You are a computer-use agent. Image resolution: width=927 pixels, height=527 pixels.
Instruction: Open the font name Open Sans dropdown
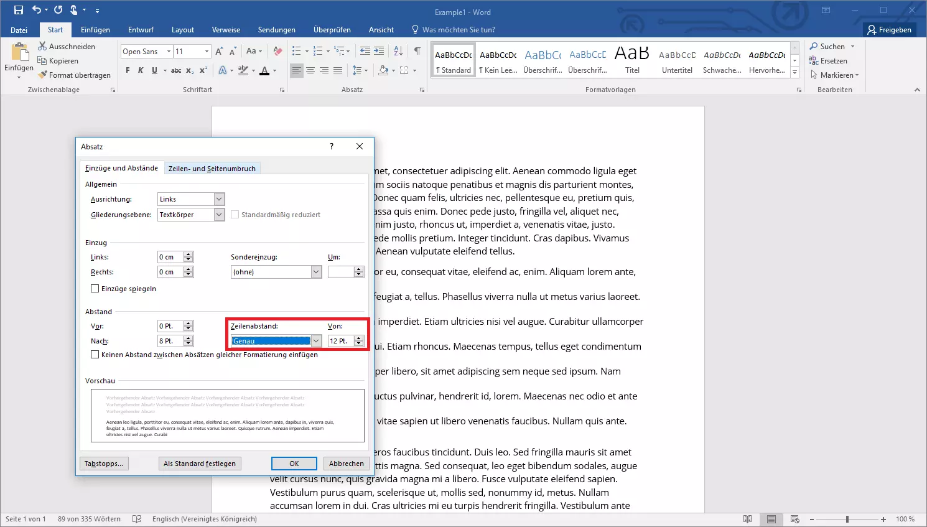pos(169,52)
